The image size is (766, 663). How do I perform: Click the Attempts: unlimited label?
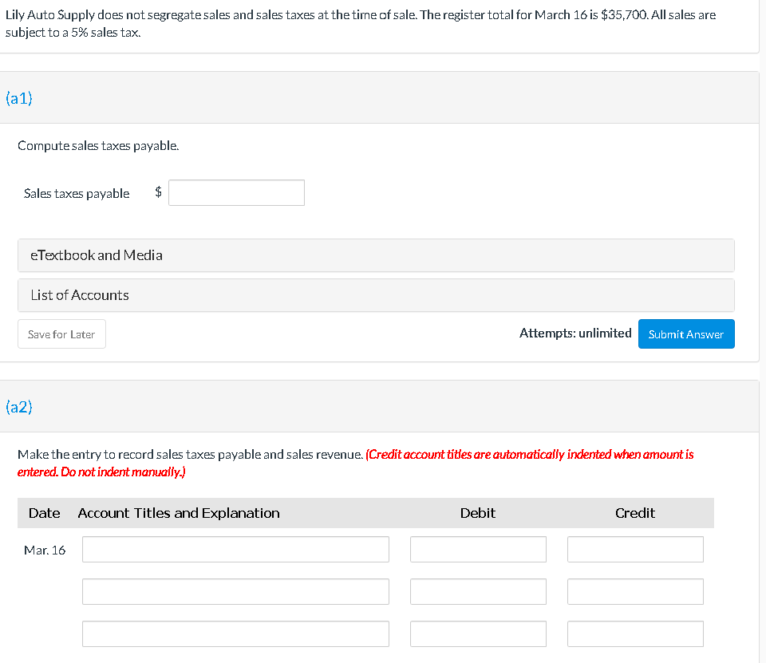coord(574,333)
